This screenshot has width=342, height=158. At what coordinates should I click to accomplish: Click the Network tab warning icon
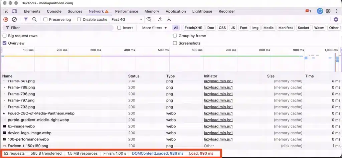pyautogui.click(x=107, y=11)
